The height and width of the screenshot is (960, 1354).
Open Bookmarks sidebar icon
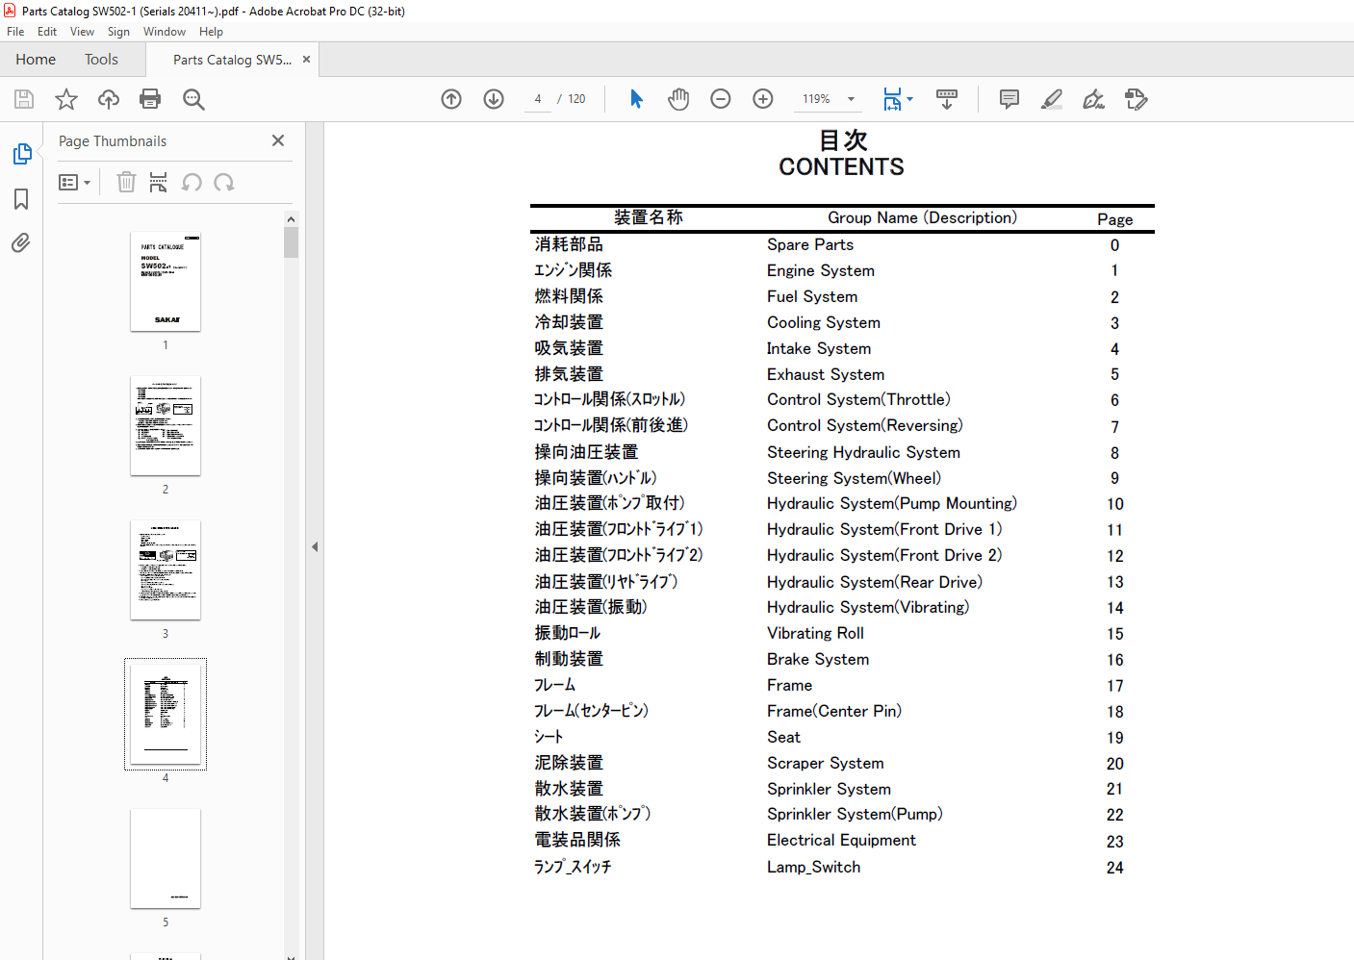pos(21,199)
